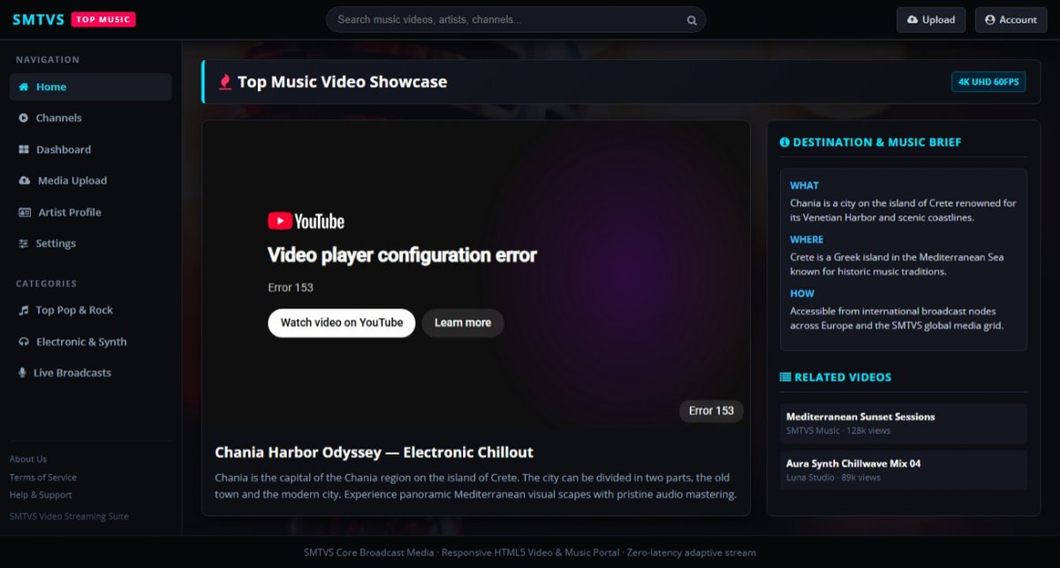
Task: Open Artist Profile from the sidebar
Action: tap(90, 213)
